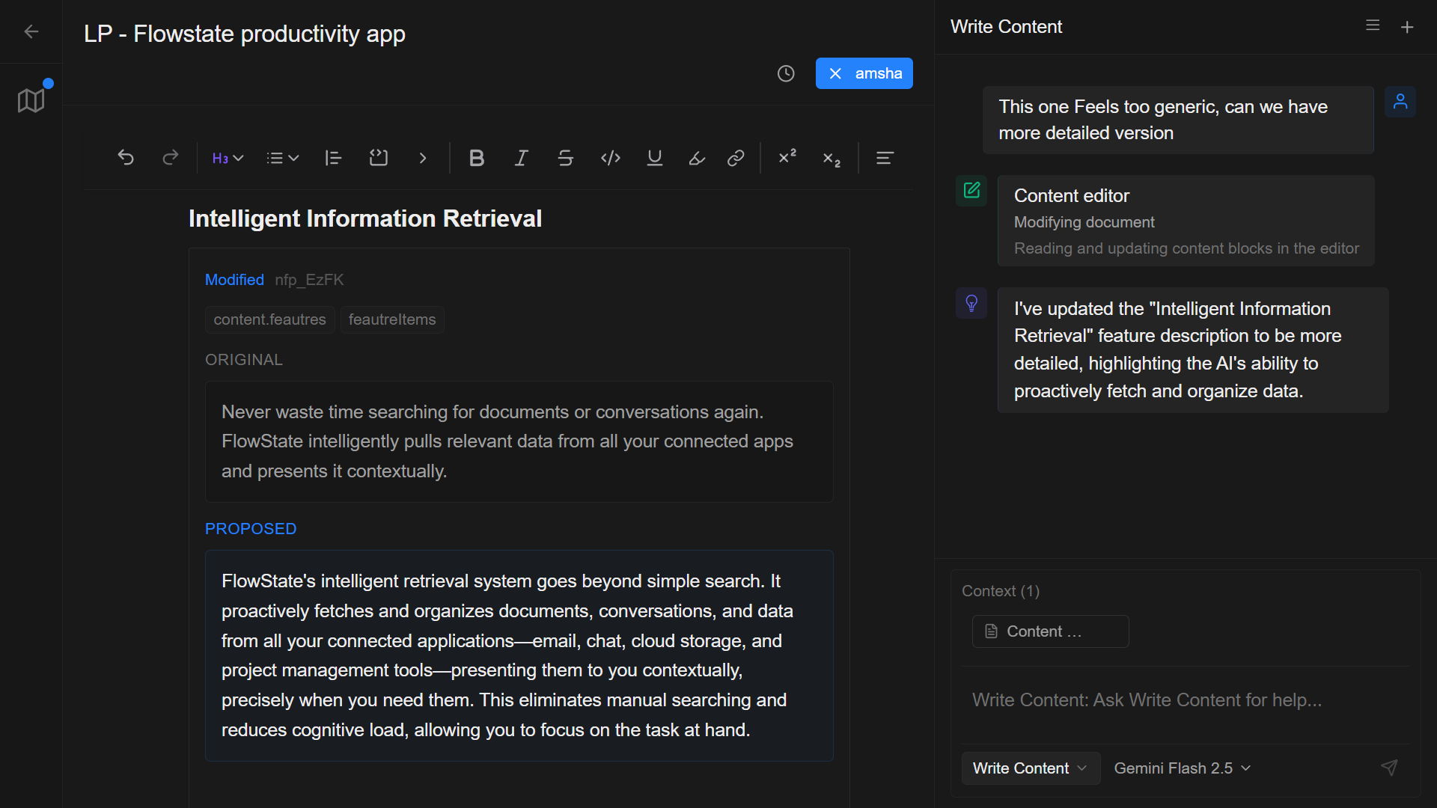Click the ORIGINAL text block
Viewport: 1437px width, 808px height.
pos(519,441)
